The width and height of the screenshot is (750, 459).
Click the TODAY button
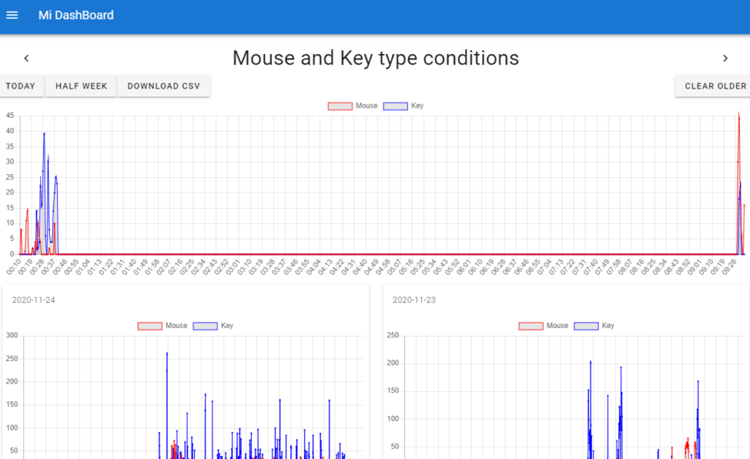click(x=21, y=86)
